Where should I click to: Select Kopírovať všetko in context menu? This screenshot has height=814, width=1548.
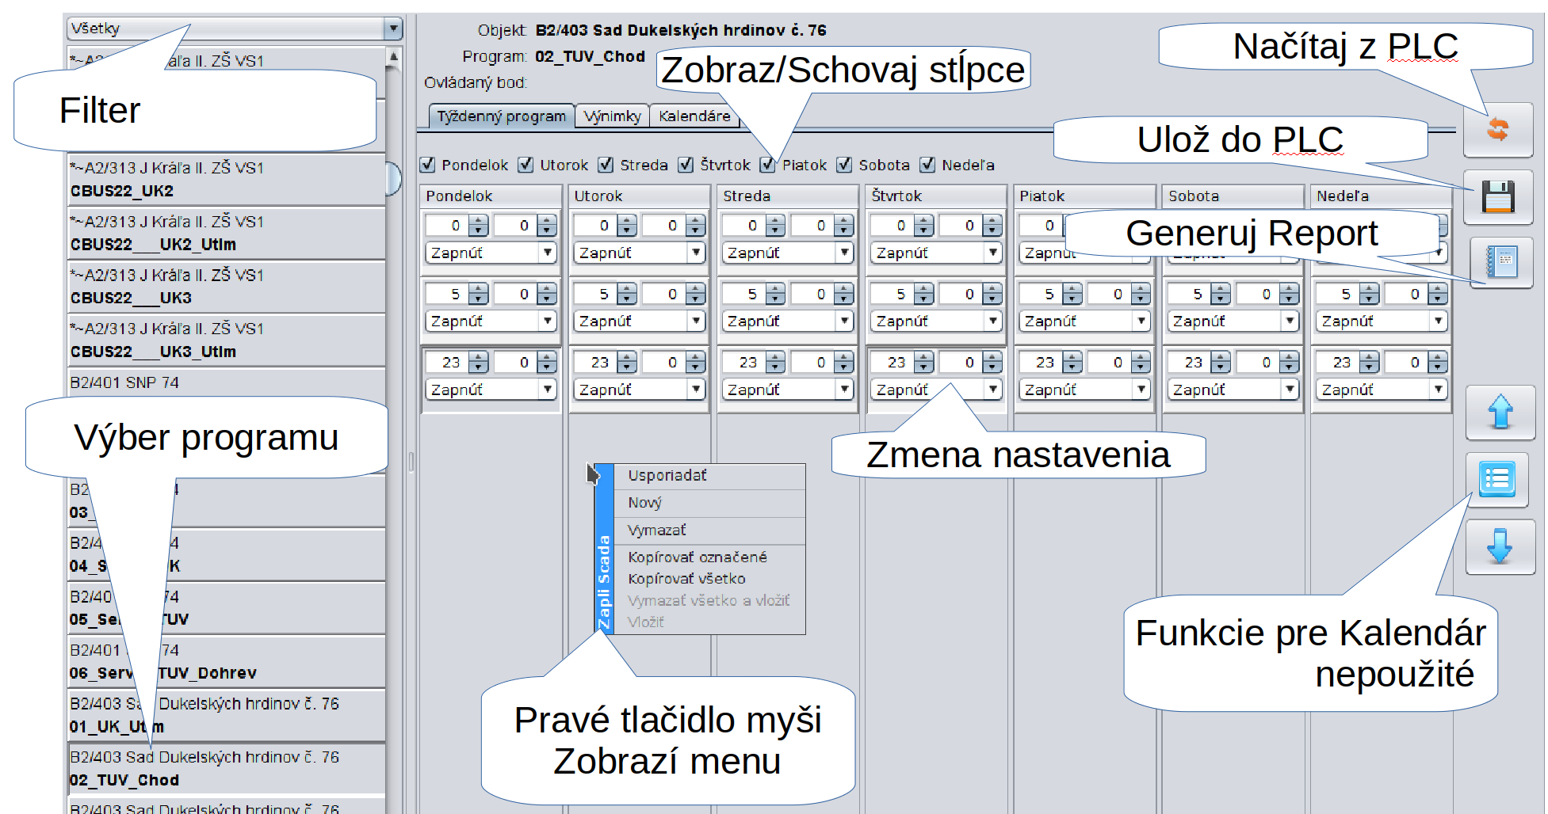686,579
